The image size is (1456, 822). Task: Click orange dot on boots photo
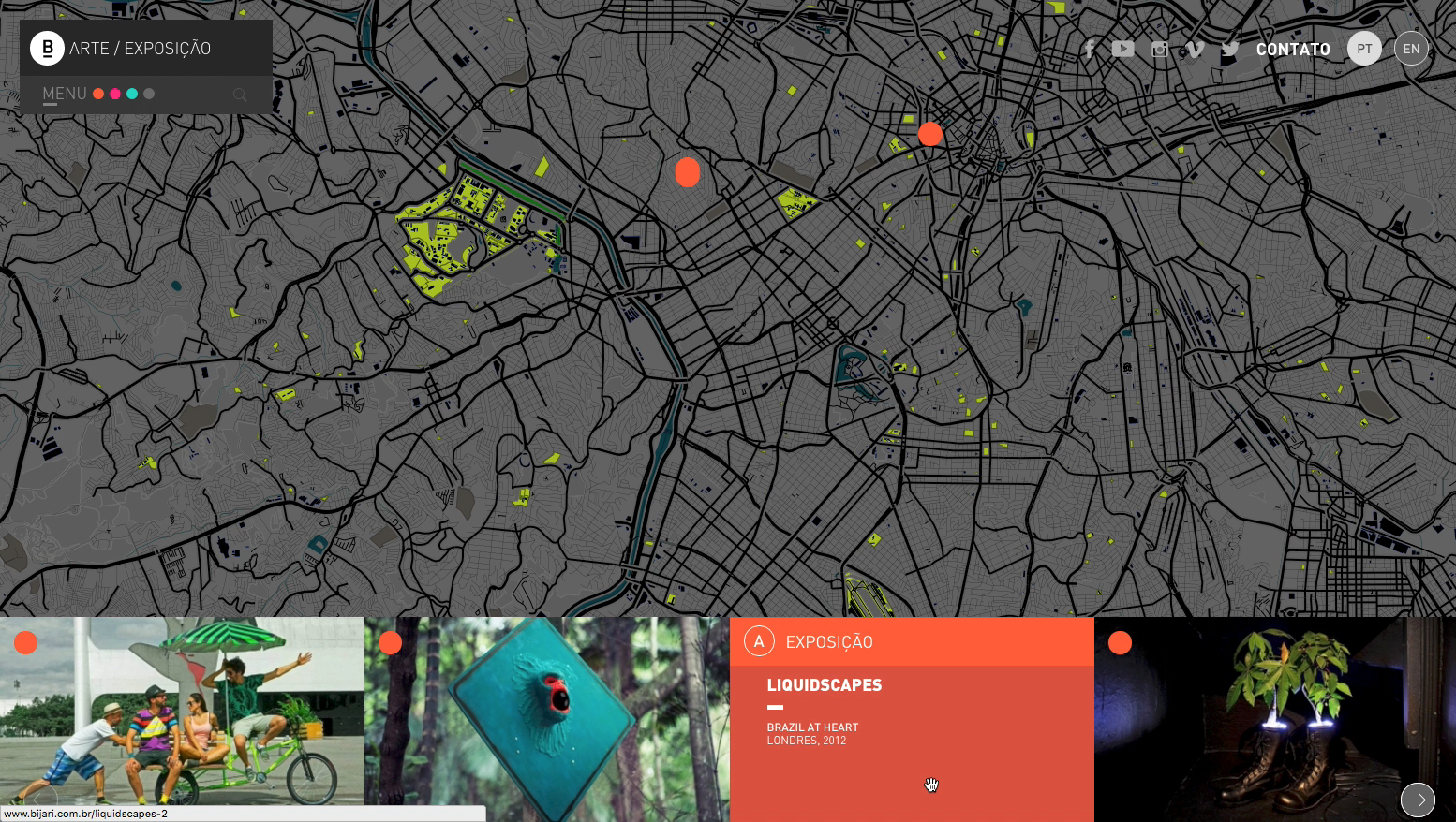coord(1120,642)
